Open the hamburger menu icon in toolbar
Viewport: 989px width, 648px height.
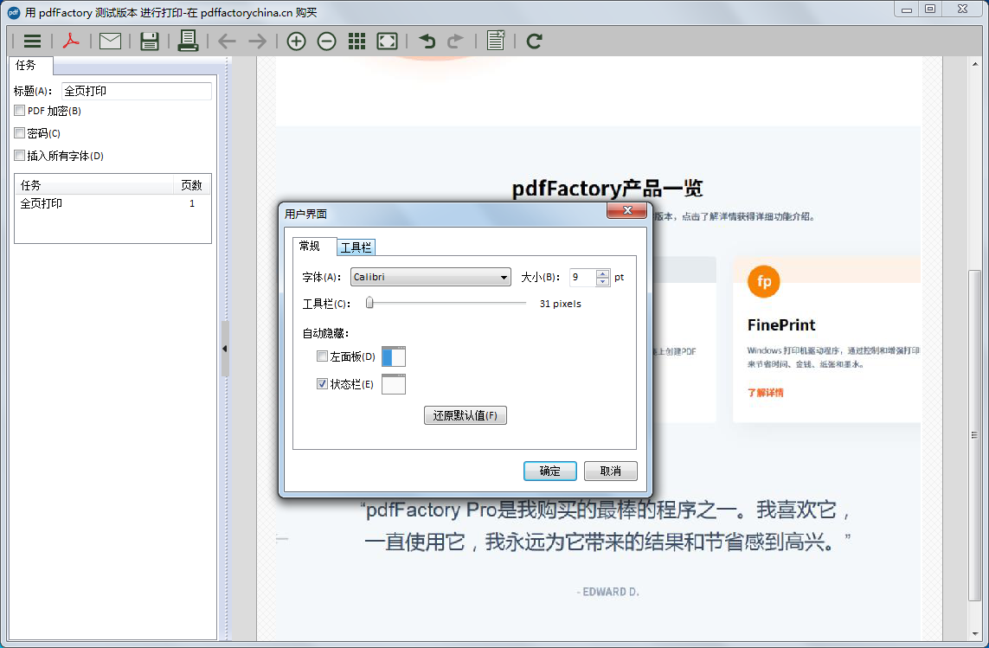(x=32, y=41)
